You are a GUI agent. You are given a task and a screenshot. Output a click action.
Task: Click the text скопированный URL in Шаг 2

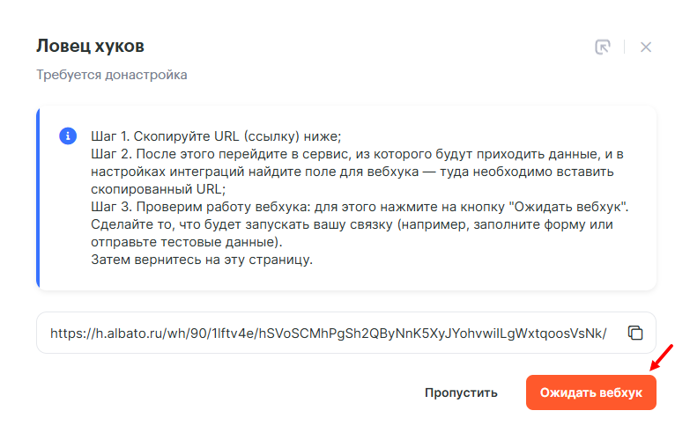tap(157, 188)
